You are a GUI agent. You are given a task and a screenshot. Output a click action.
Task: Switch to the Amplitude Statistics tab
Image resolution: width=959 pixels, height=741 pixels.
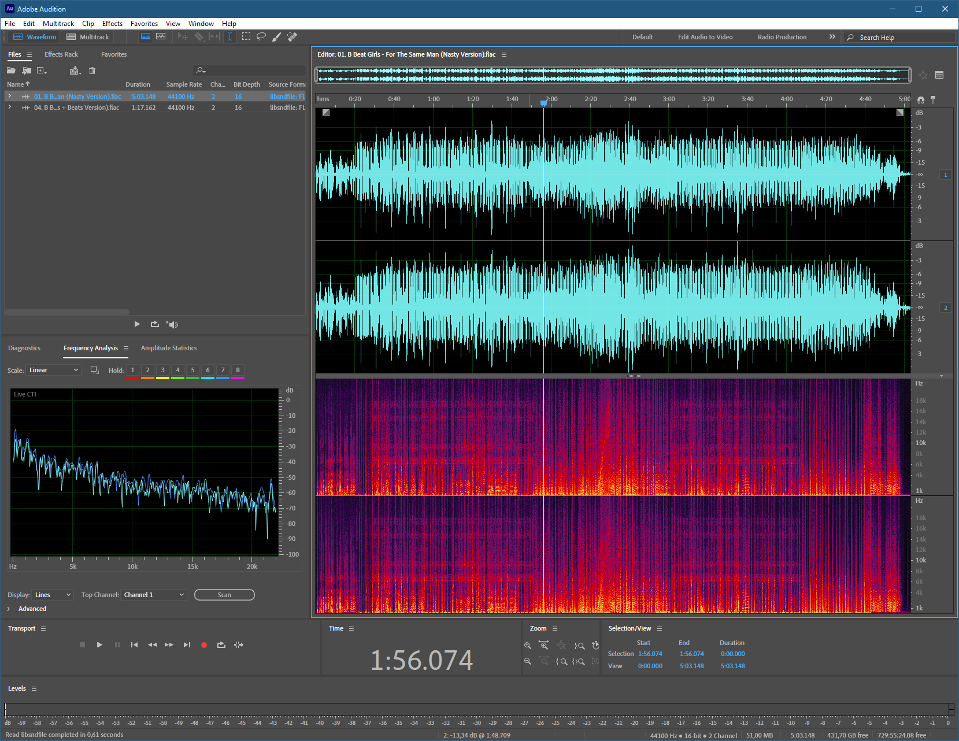[x=169, y=348]
